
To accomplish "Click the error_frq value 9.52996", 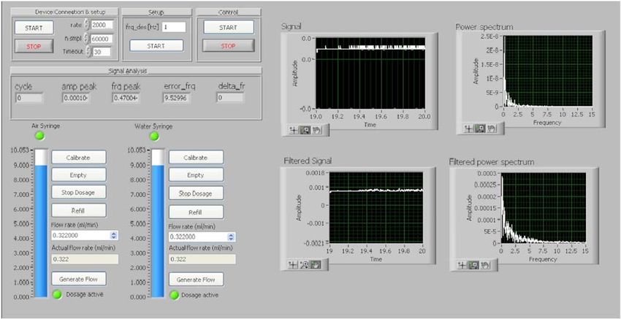I will coord(177,98).
